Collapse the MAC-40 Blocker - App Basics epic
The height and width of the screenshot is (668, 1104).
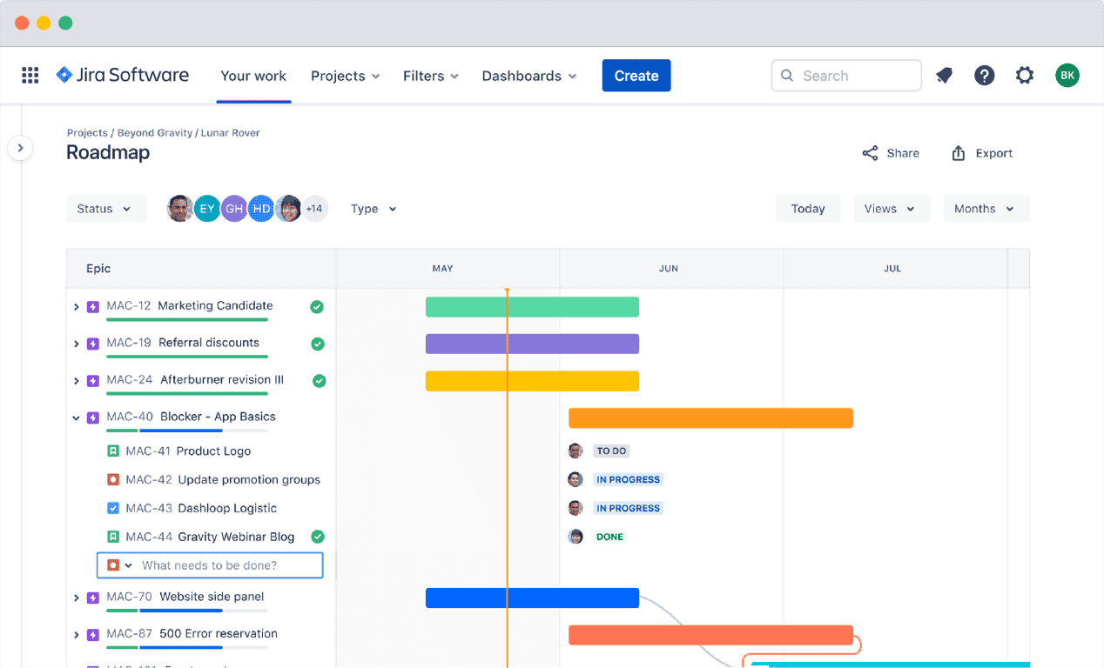pyautogui.click(x=76, y=417)
